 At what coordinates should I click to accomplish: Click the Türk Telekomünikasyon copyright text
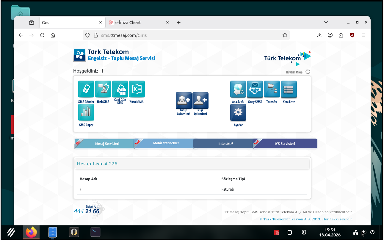306,219
